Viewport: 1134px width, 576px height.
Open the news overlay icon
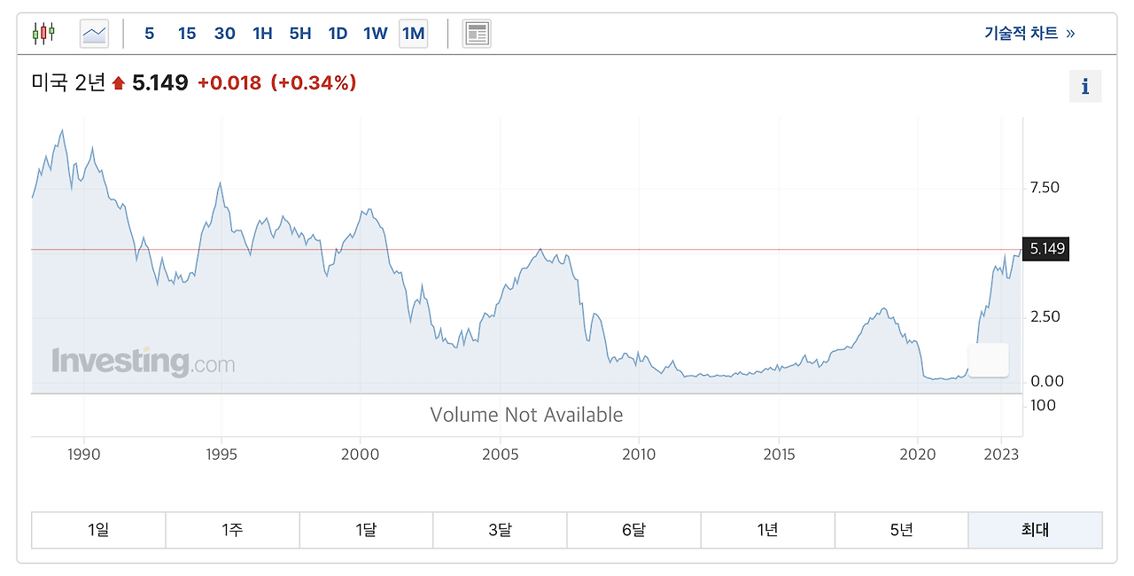[477, 34]
